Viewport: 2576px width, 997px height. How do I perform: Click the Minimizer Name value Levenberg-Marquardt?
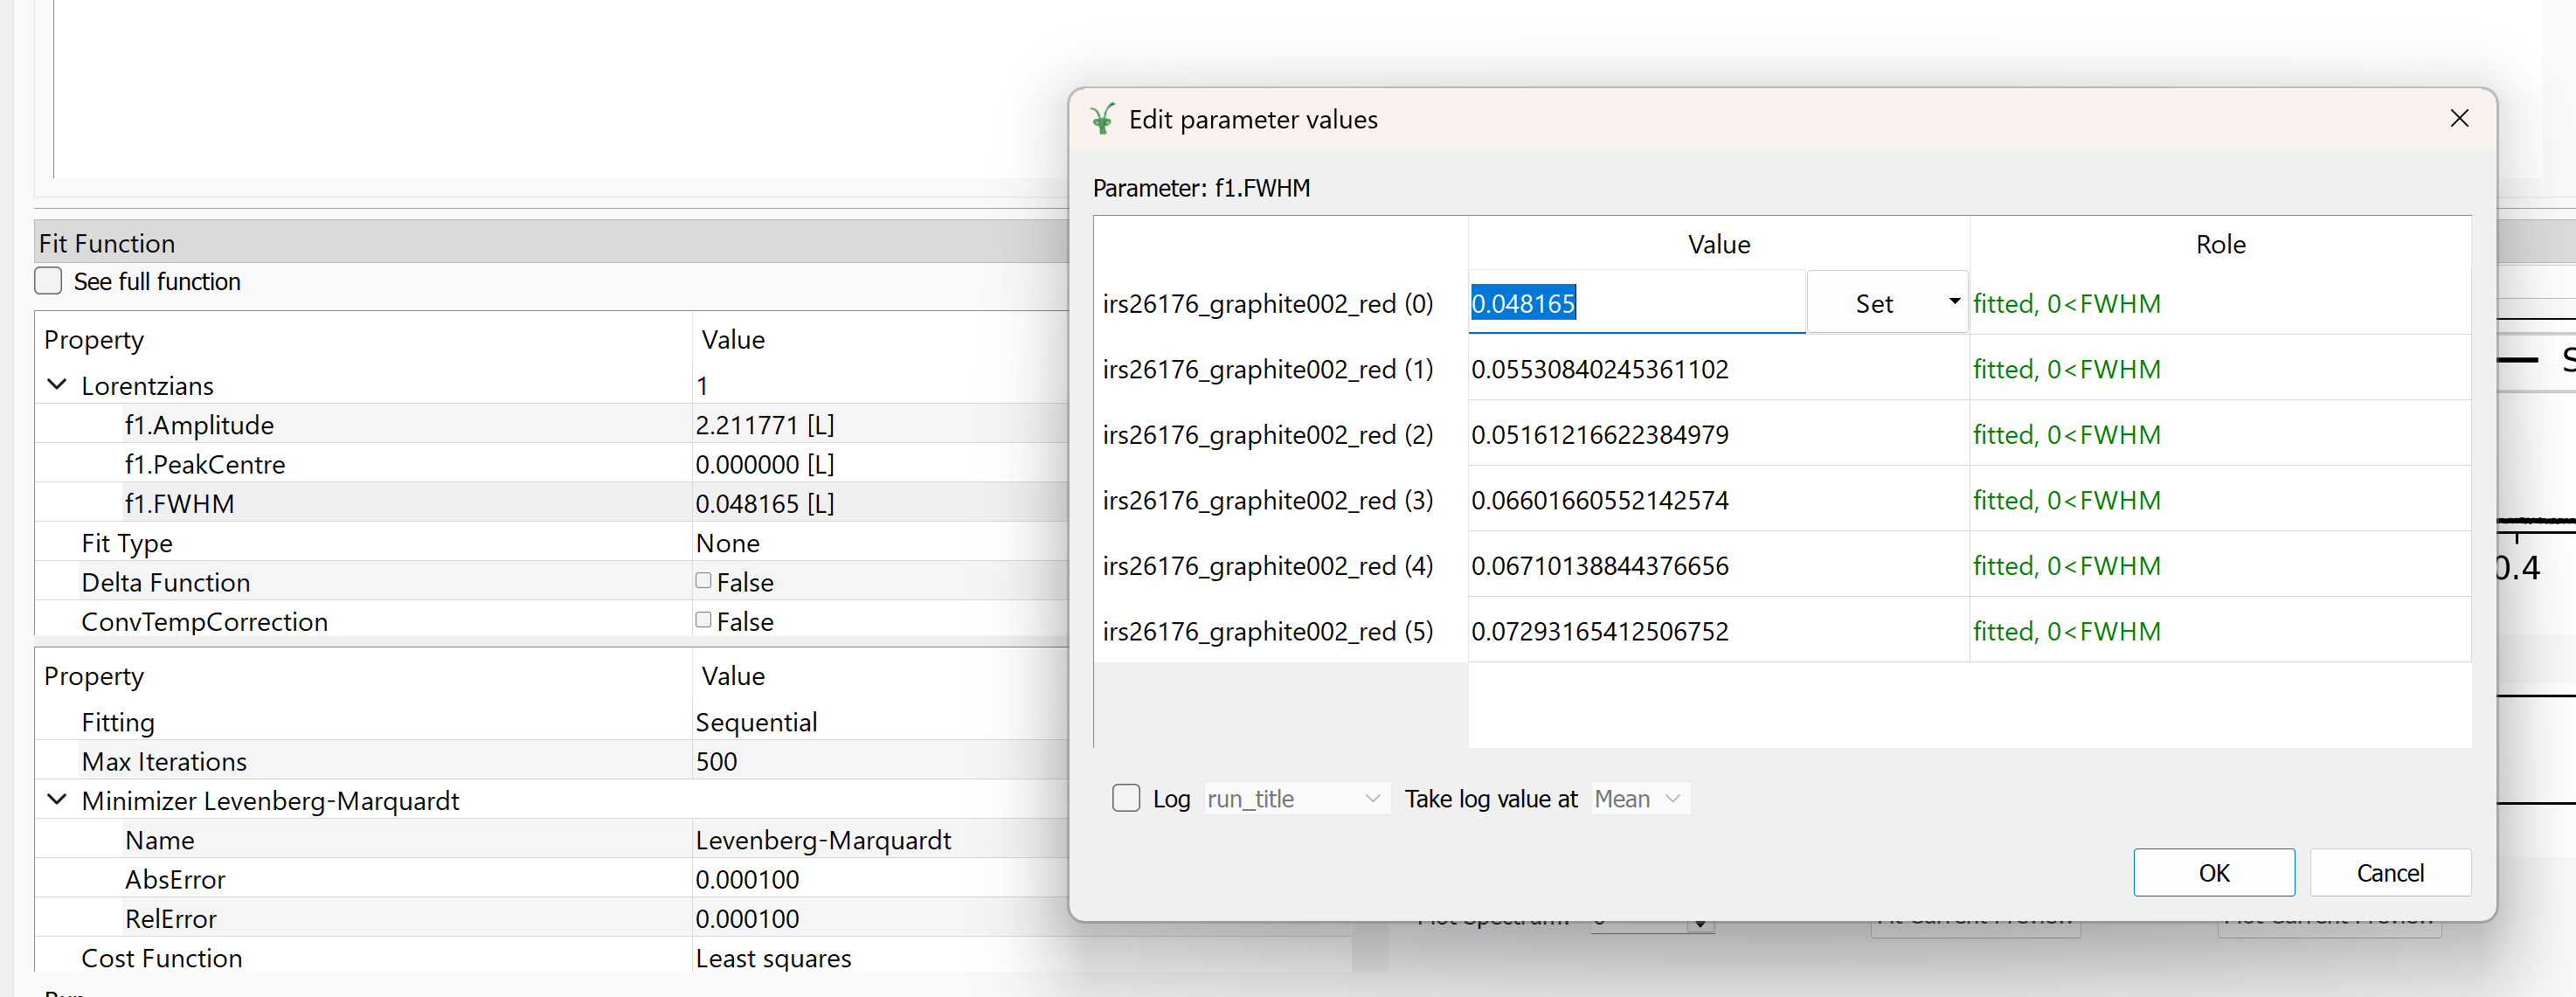coord(823,839)
